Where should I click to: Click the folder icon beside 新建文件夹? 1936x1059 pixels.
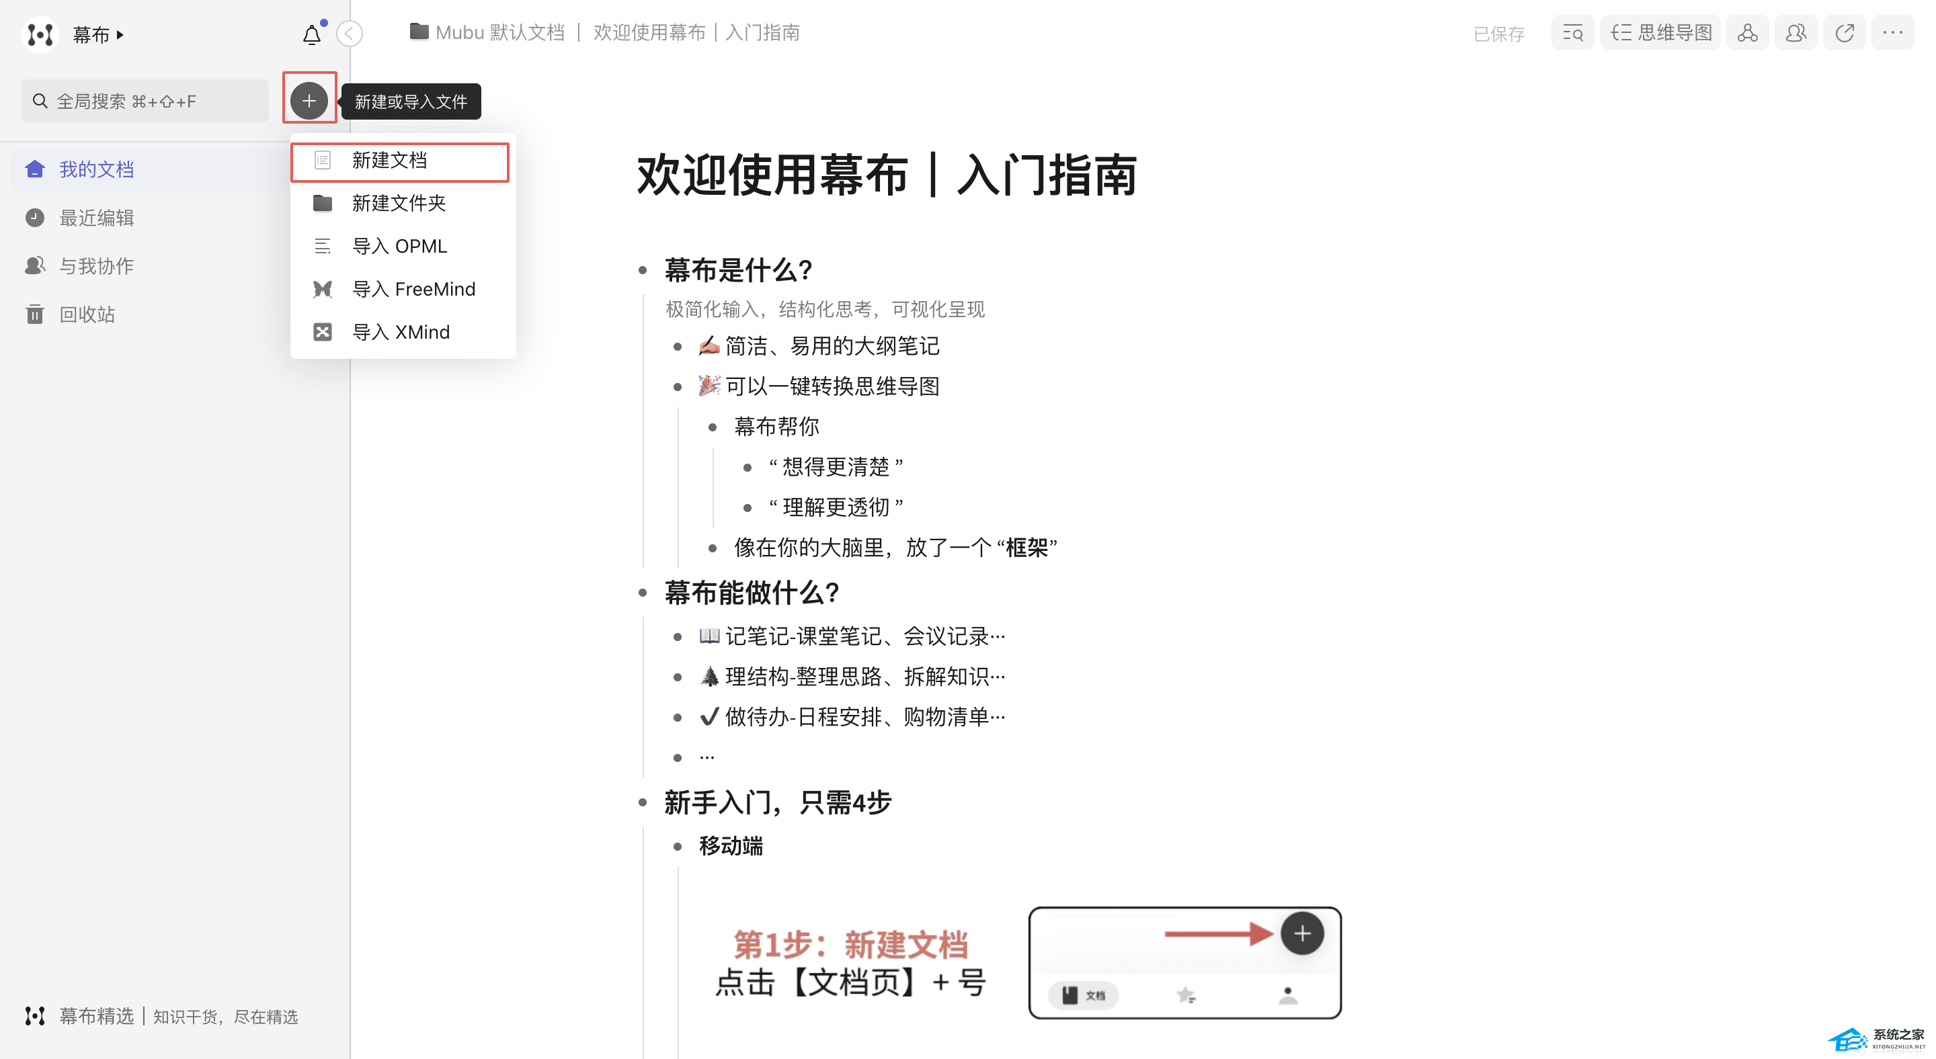[323, 204]
